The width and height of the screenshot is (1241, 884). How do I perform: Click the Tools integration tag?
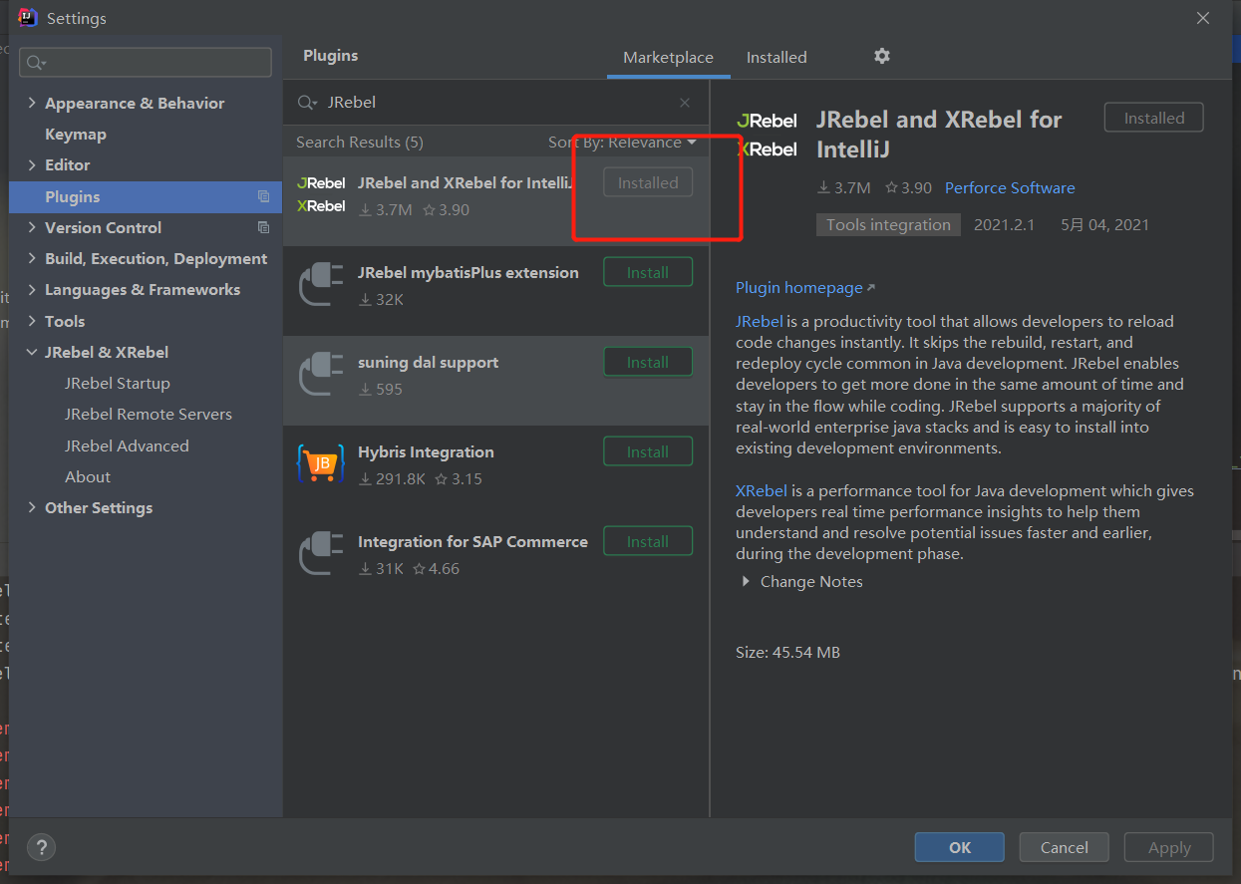click(x=888, y=224)
